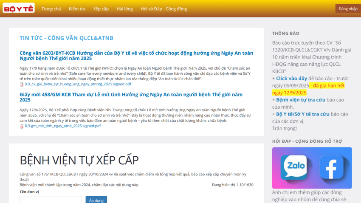Image resolution: width=361 pixels, height=203 pixels.
Task: Download 9.9_cv_gui_bvtw_syt_huong_ung_ngay_atnbtg_2025.signed.pdf
Action: pos(78,84)
